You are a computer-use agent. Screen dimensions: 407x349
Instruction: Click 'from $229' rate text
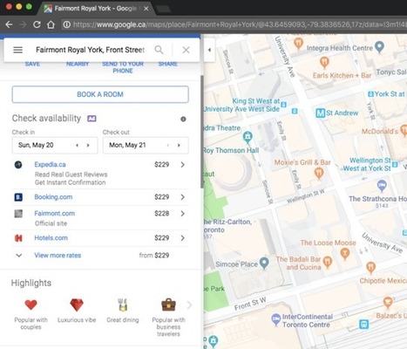(154, 256)
